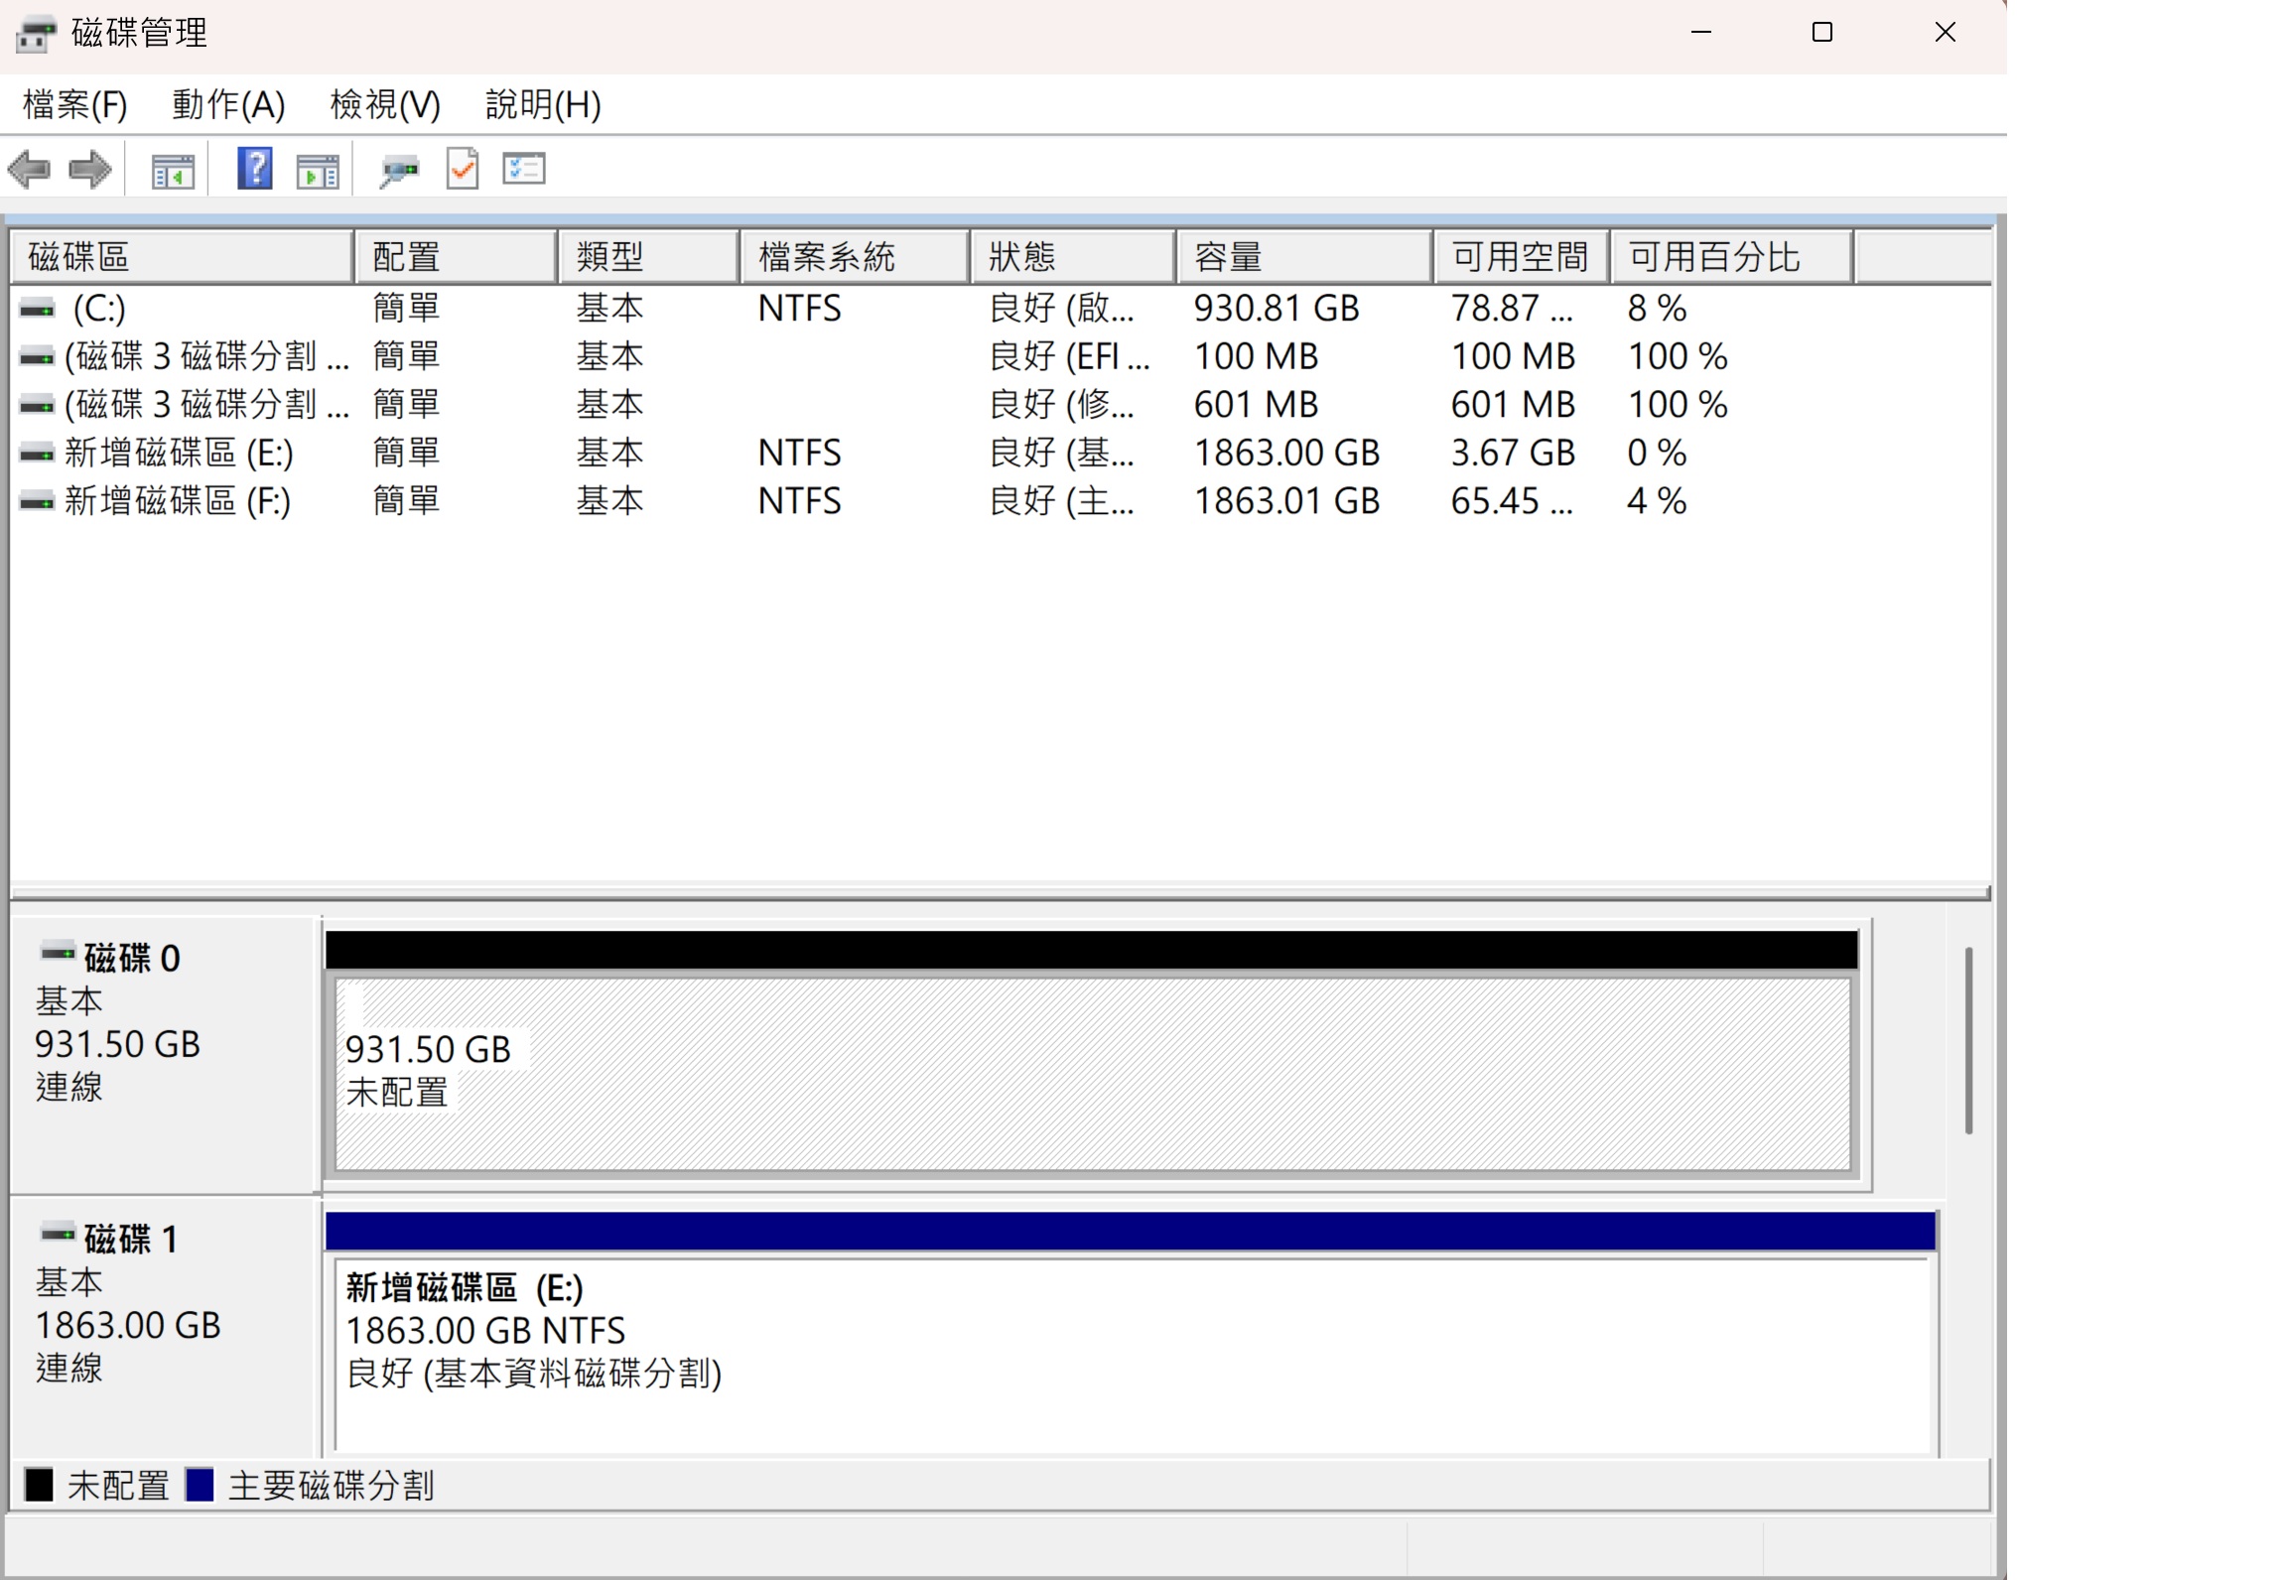
Task: Open the 檔案(F) menu
Action: (75, 104)
